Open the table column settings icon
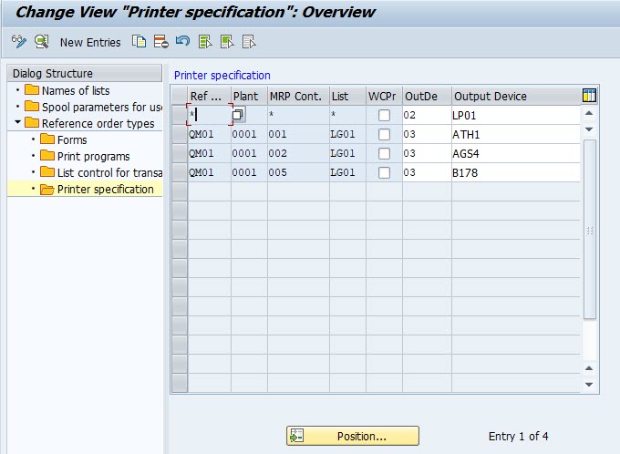This screenshot has width=620, height=454. 589,96
